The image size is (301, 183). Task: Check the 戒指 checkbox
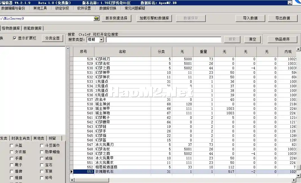[42, 159]
